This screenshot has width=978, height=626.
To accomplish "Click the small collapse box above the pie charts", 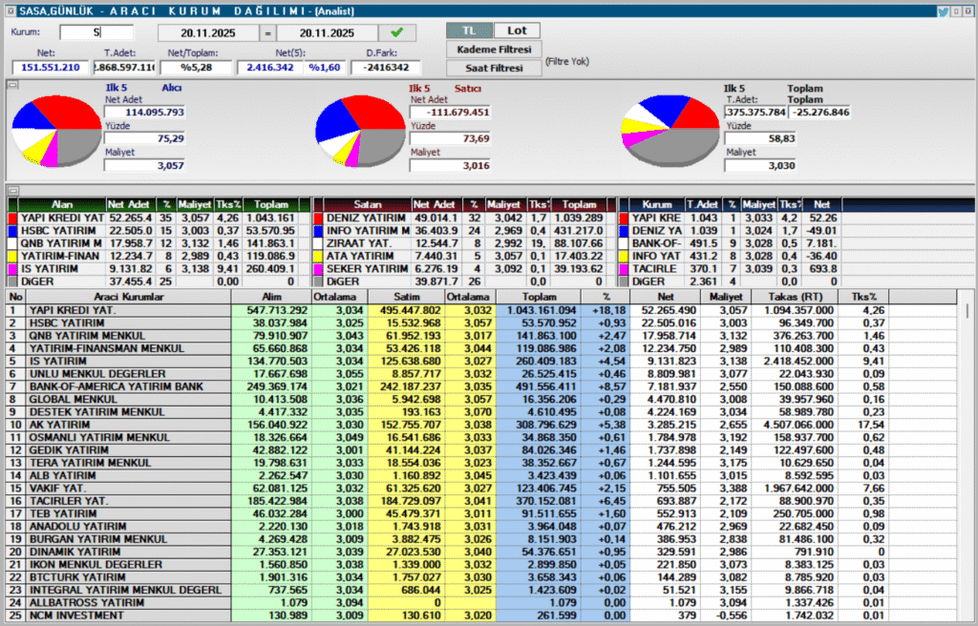I will click(x=13, y=85).
